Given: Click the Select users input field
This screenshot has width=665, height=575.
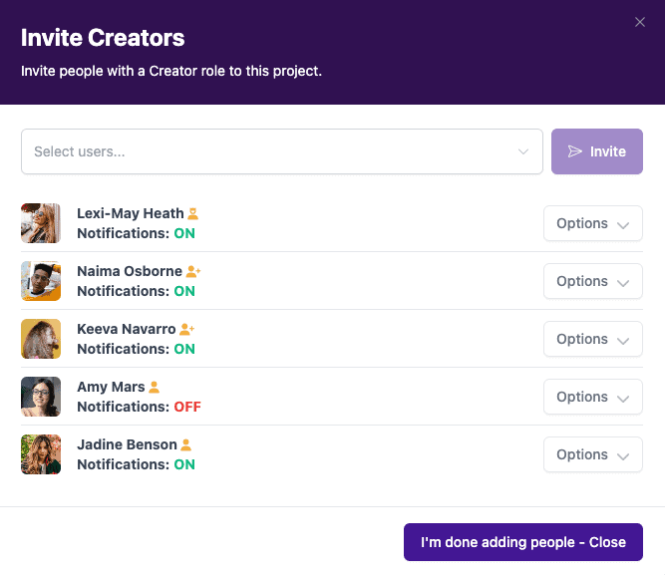Looking at the screenshot, I should [269, 151].
